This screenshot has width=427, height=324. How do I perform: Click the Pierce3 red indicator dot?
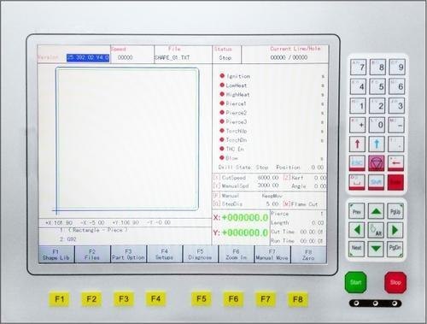click(222, 121)
